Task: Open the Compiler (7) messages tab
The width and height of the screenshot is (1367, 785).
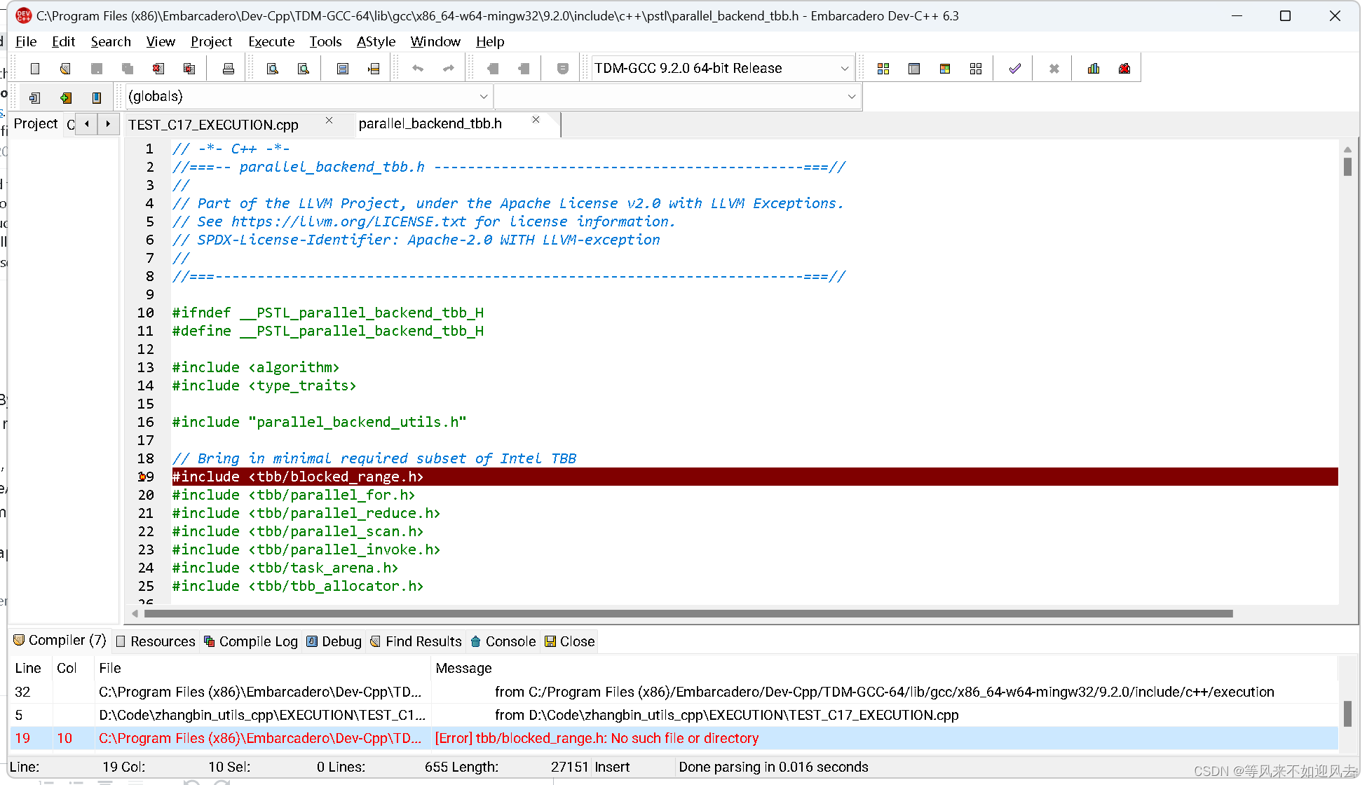Action: pyautogui.click(x=60, y=640)
